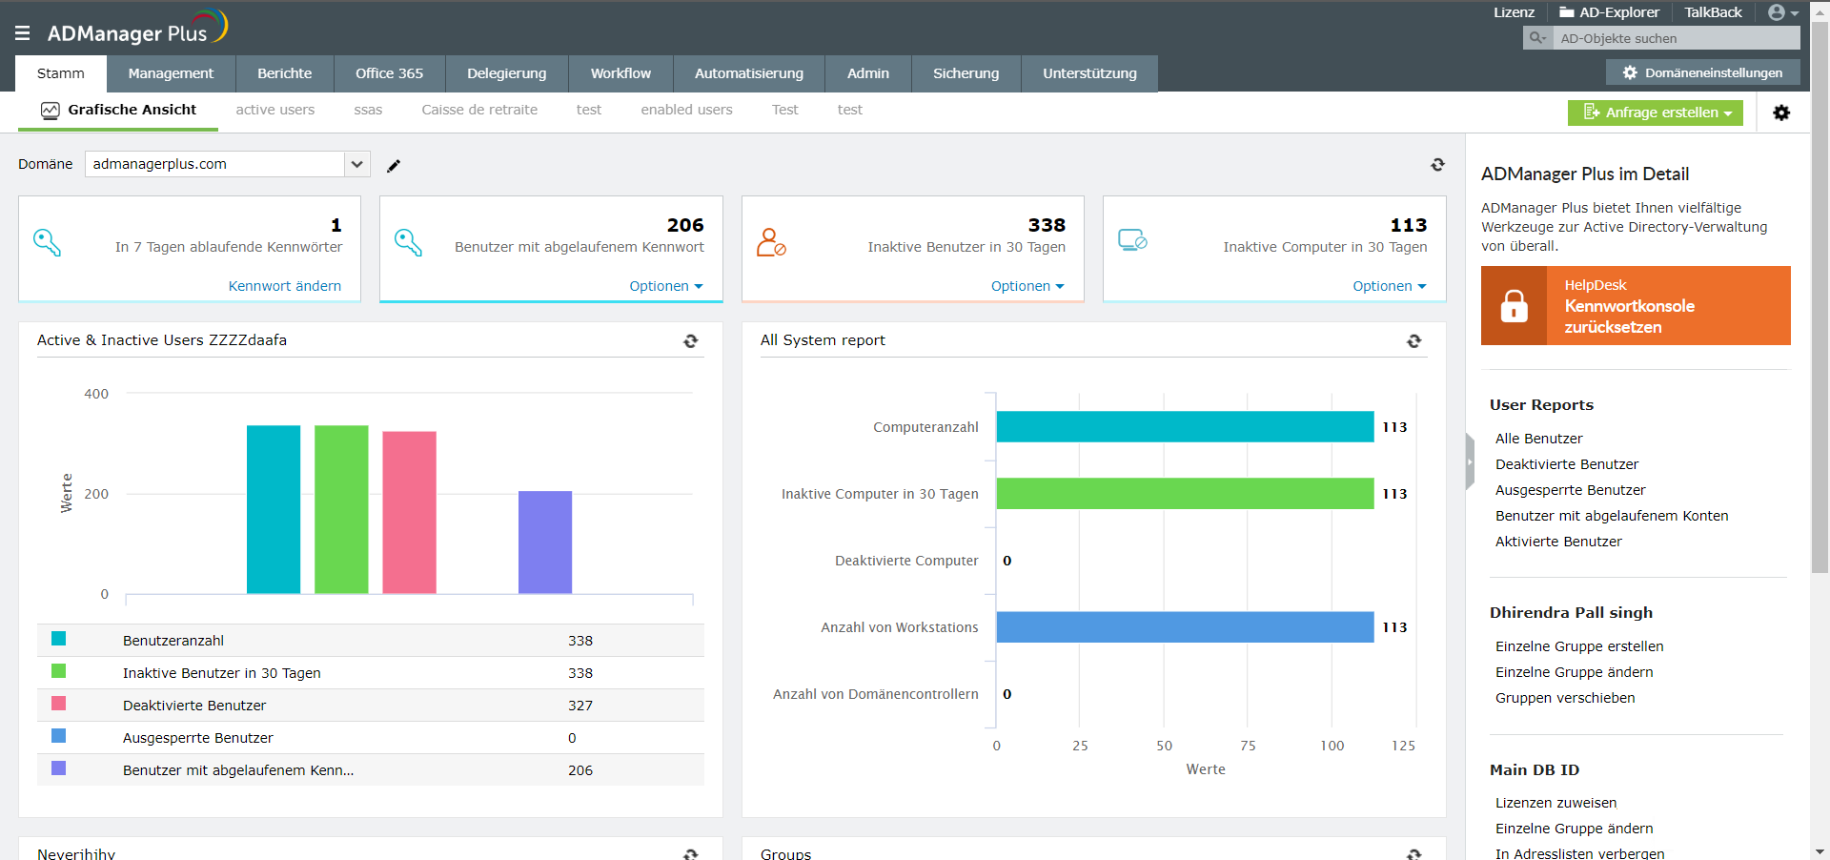Open the Automatisierung tab
The image size is (1830, 860).
[x=748, y=73]
